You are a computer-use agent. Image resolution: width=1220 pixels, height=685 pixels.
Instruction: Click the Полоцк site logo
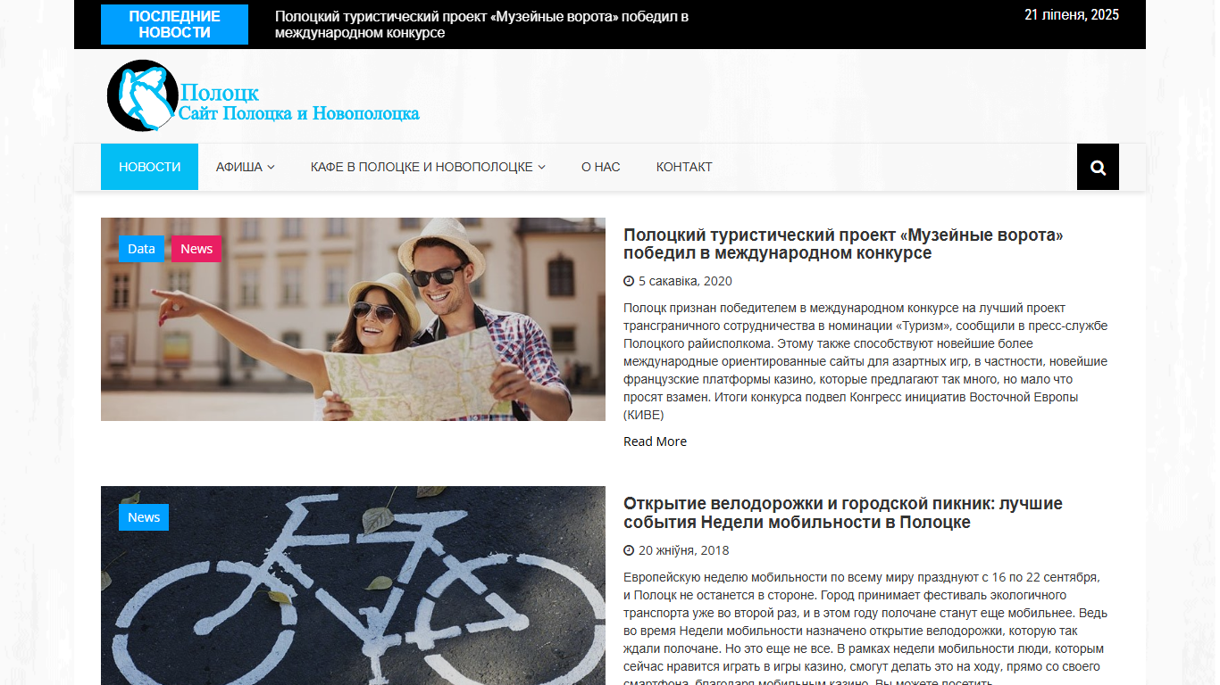263,95
